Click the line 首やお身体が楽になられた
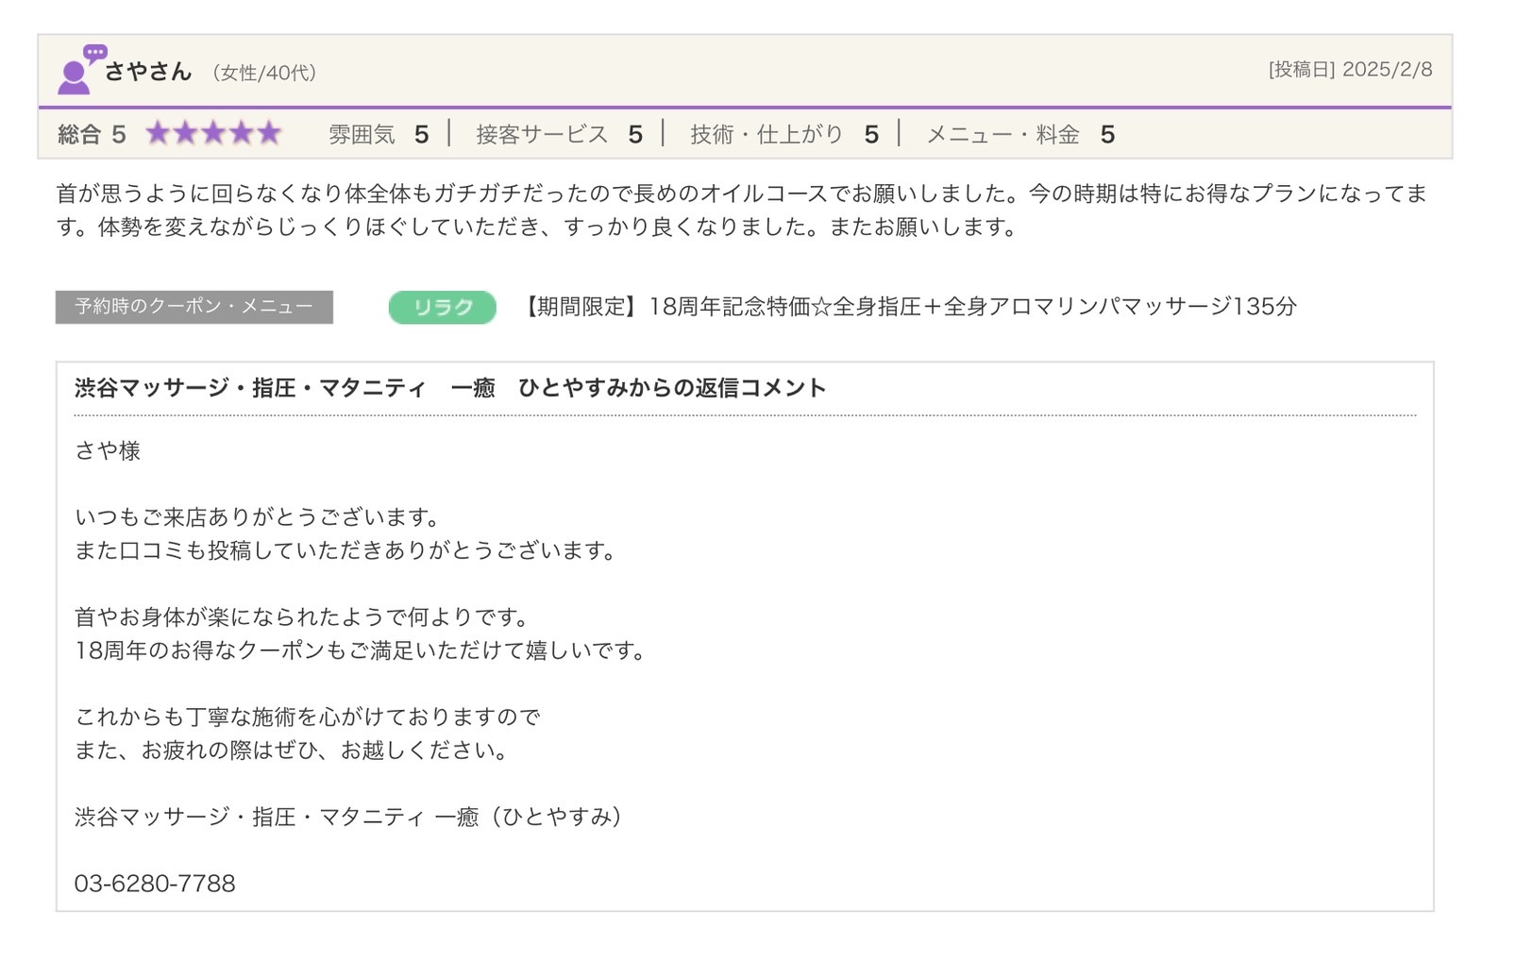 pyautogui.click(x=303, y=617)
